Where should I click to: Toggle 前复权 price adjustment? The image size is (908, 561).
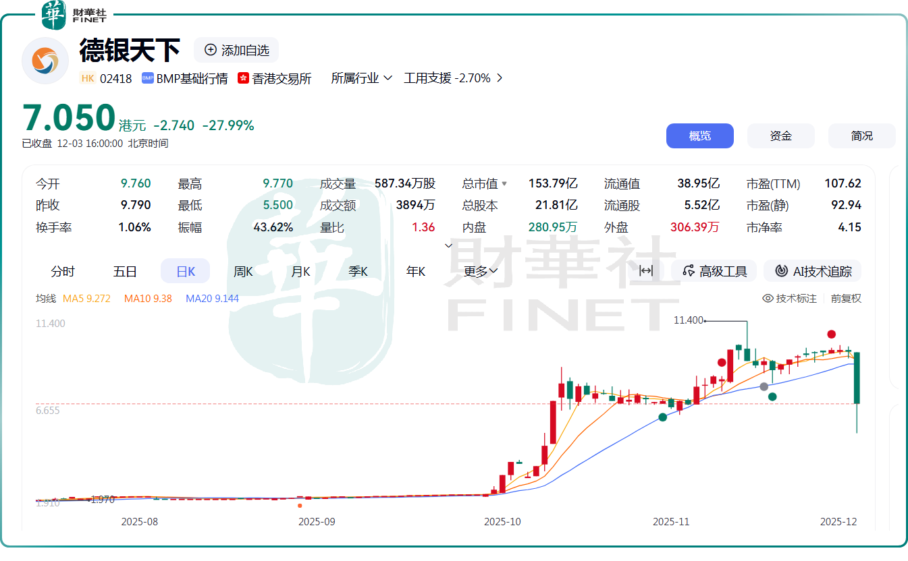(846, 298)
